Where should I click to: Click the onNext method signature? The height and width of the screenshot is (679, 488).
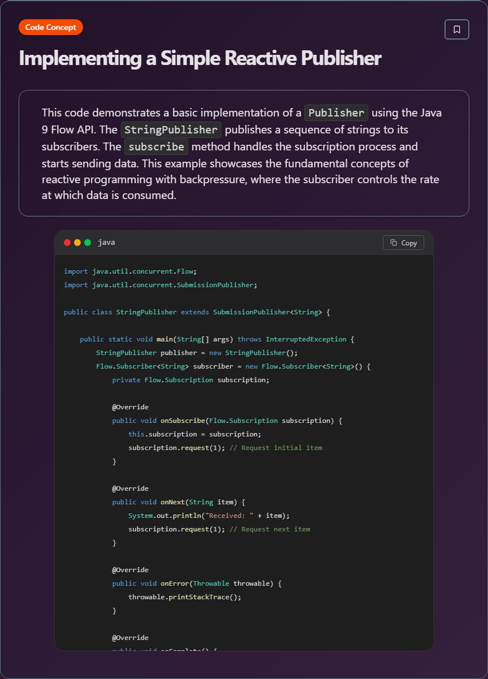pyautogui.click(x=179, y=502)
